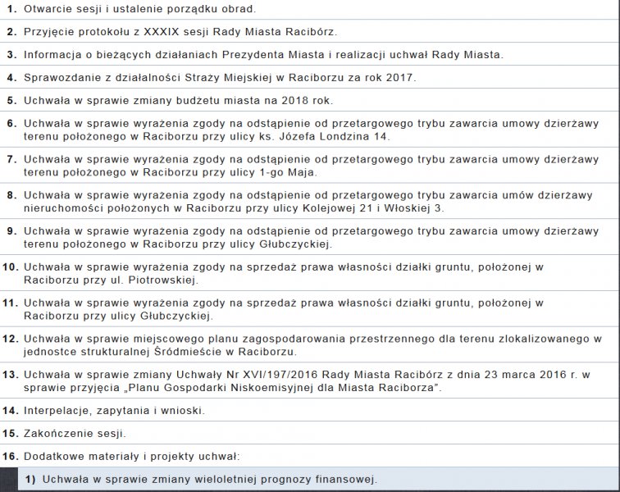Open item 8 on Kolejowej 21 i Włoskiej 3
The image size is (620, 492).
[310, 201]
